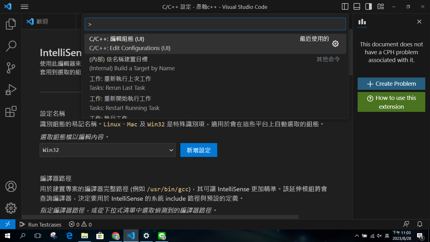The width and height of the screenshot is (430, 242).
Task: Click the 編譯器路徑 compiler path heading
Action: (x=56, y=179)
